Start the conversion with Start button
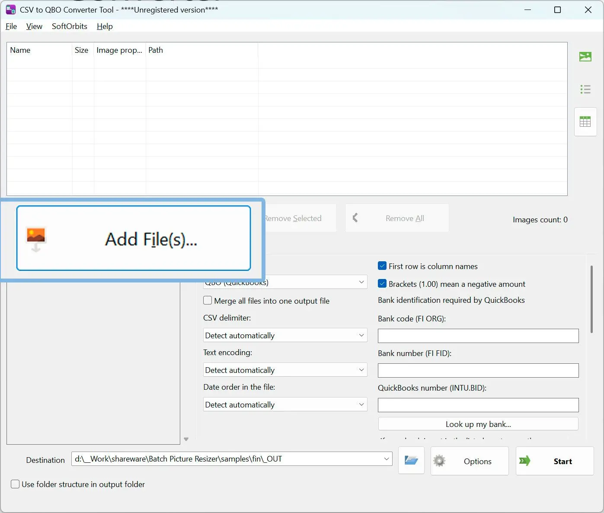 pyautogui.click(x=555, y=461)
